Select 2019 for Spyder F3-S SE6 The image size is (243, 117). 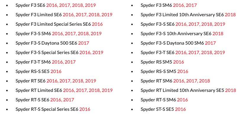coord(220,24)
